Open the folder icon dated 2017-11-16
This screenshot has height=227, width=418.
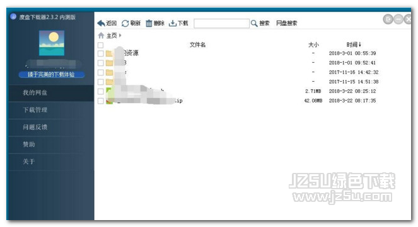[110, 72]
